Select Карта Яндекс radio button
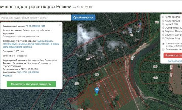Screen dimensions: 182x110 tap(163, 17)
